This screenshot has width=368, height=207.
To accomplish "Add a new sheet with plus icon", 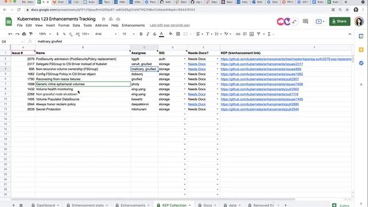I will [14, 205].
